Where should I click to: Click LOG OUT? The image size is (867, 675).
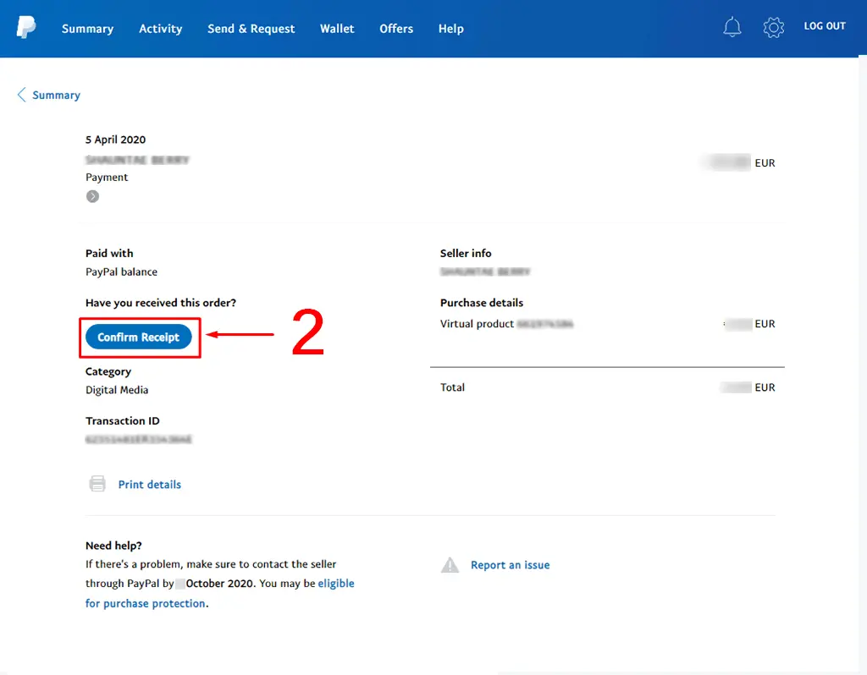[x=825, y=26]
